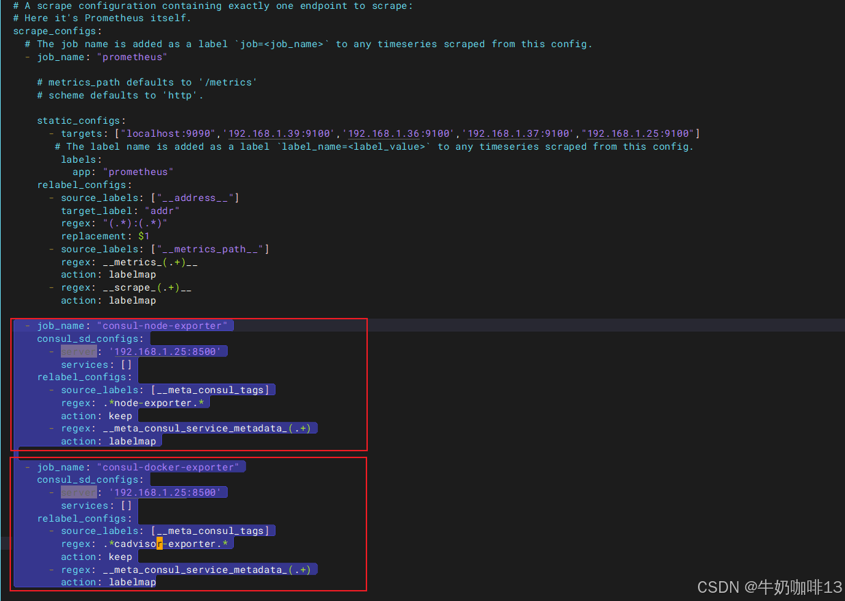
Task: Place cursor on the "labels:" key
Action: (81, 159)
